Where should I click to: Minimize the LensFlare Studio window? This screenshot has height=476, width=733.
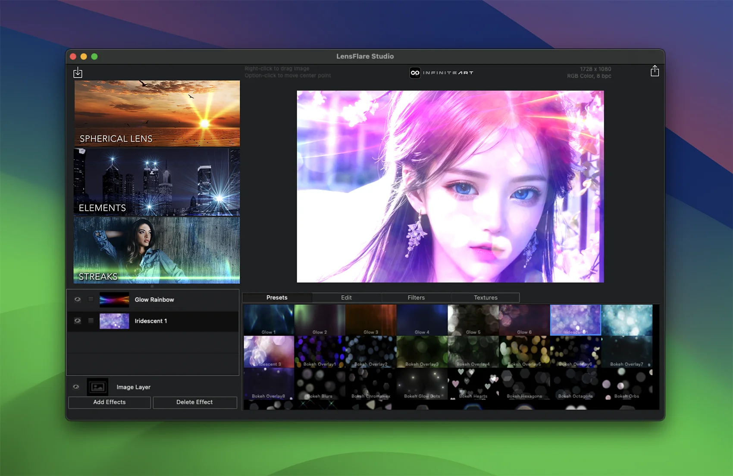(x=84, y=56)
